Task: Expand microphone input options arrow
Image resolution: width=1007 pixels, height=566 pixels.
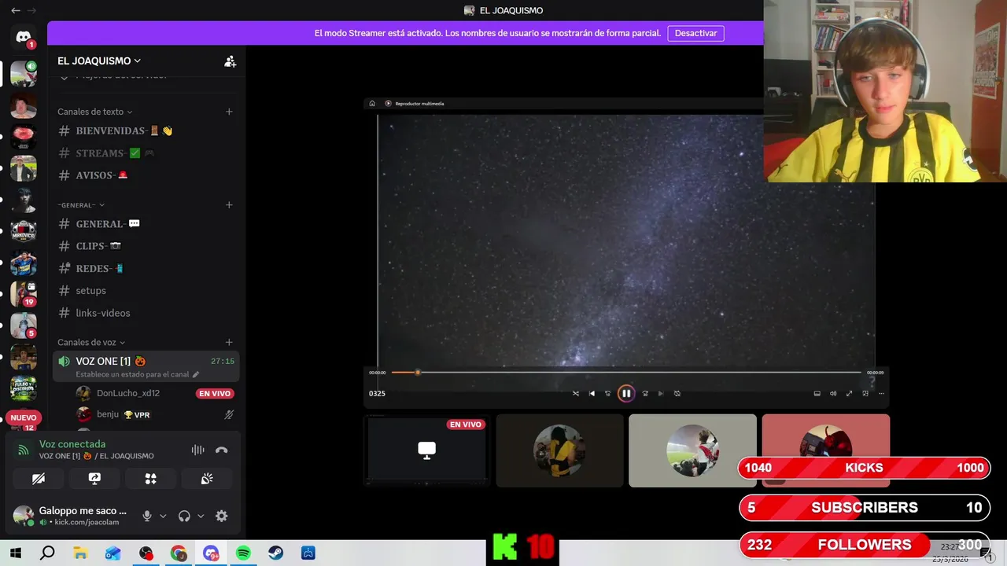Action: click(163, 516)
